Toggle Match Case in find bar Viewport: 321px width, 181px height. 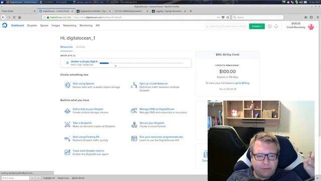[x=63, y=178]
